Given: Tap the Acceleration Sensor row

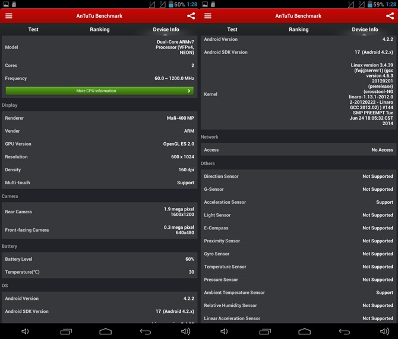Looking at the screenshot, I should [298, 202].
